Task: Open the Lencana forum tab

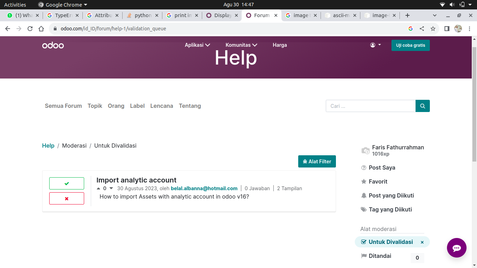Action: click(162, 106)
